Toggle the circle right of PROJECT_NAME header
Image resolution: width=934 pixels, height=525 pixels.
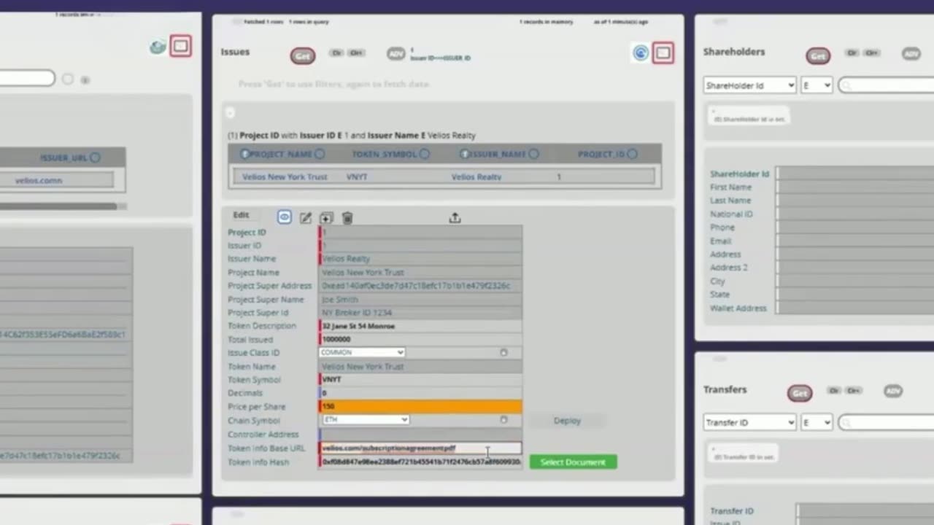tap(320, 155)
